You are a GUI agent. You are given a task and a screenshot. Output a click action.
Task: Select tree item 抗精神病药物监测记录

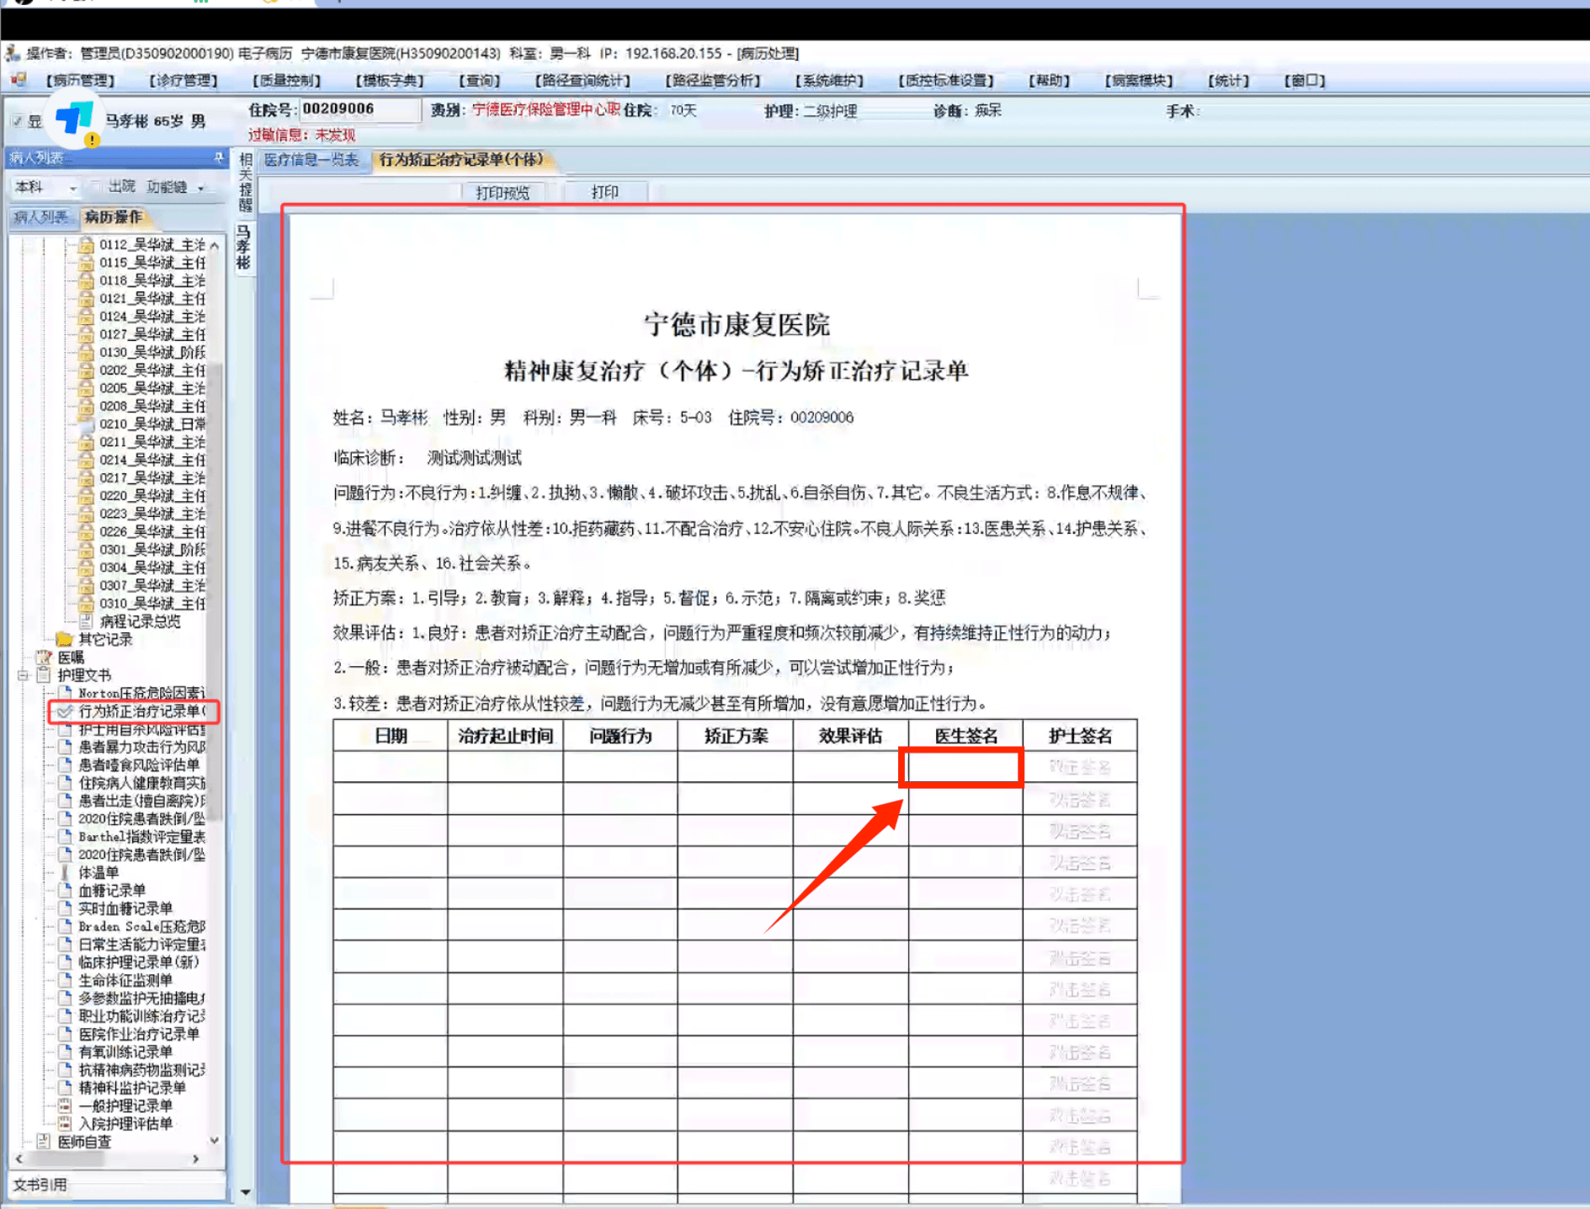click(x=141, y=1069)
